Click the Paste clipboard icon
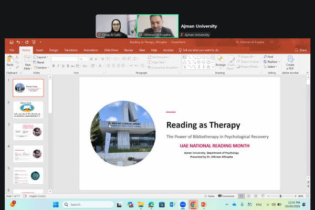Viewport: 315px width, 210px height. tap(10, 59)
